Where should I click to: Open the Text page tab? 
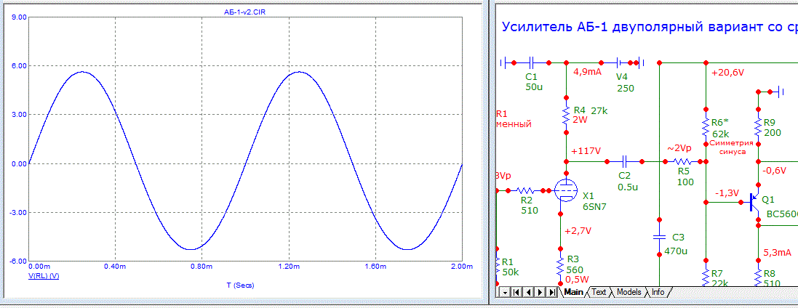599,292
